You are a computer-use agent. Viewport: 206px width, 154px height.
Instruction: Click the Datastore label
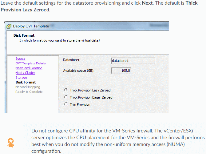point(71,60)
